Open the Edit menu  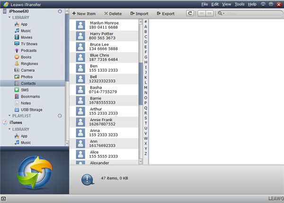[215, 4]
